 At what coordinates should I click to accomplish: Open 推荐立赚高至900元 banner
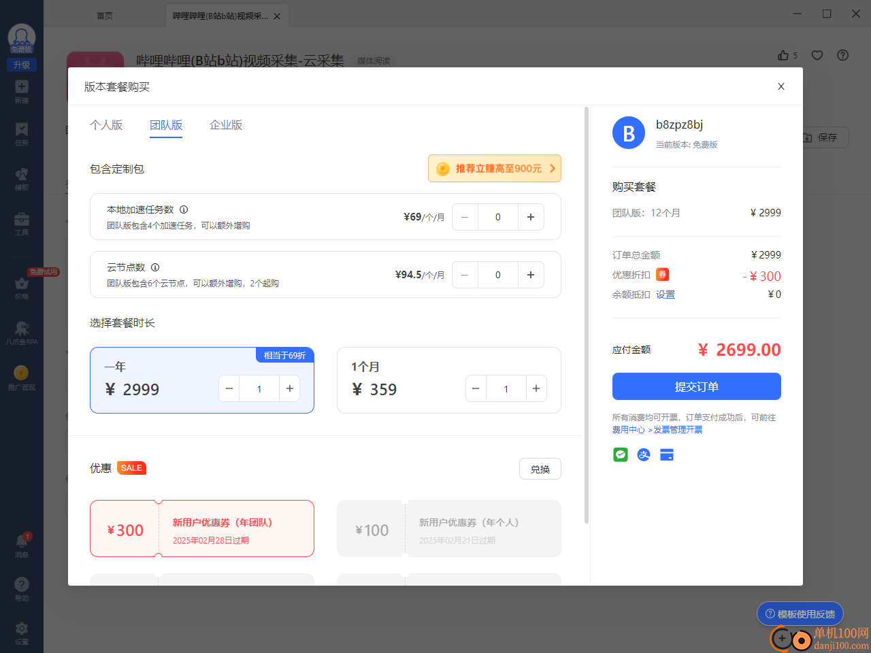[495, 169]
